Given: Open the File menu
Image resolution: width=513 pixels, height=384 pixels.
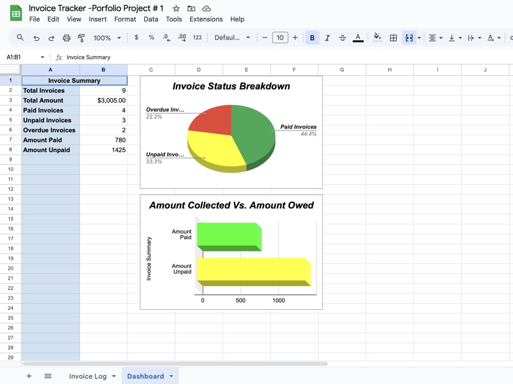Looking at the screenshot, I should click(x=34, y=19).
